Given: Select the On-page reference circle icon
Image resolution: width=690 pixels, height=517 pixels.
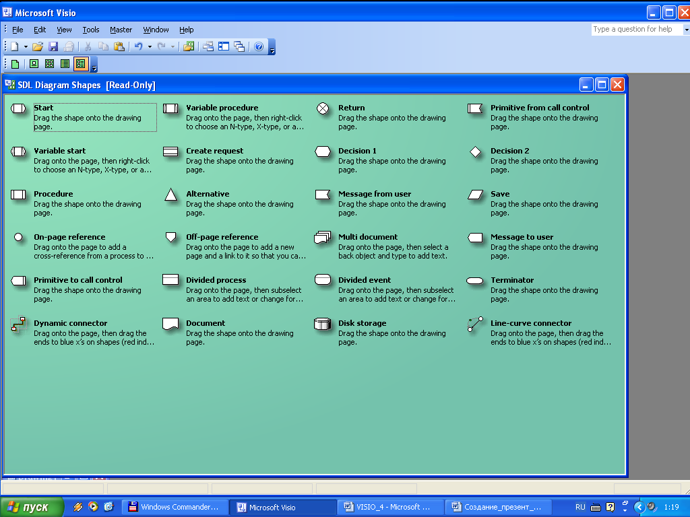Looking at the screenshot, I should point(18,238).
